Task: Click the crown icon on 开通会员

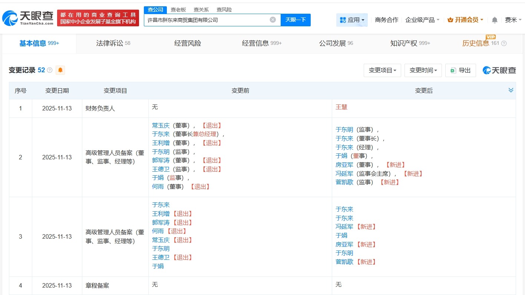Action: [x=451, y=20]
